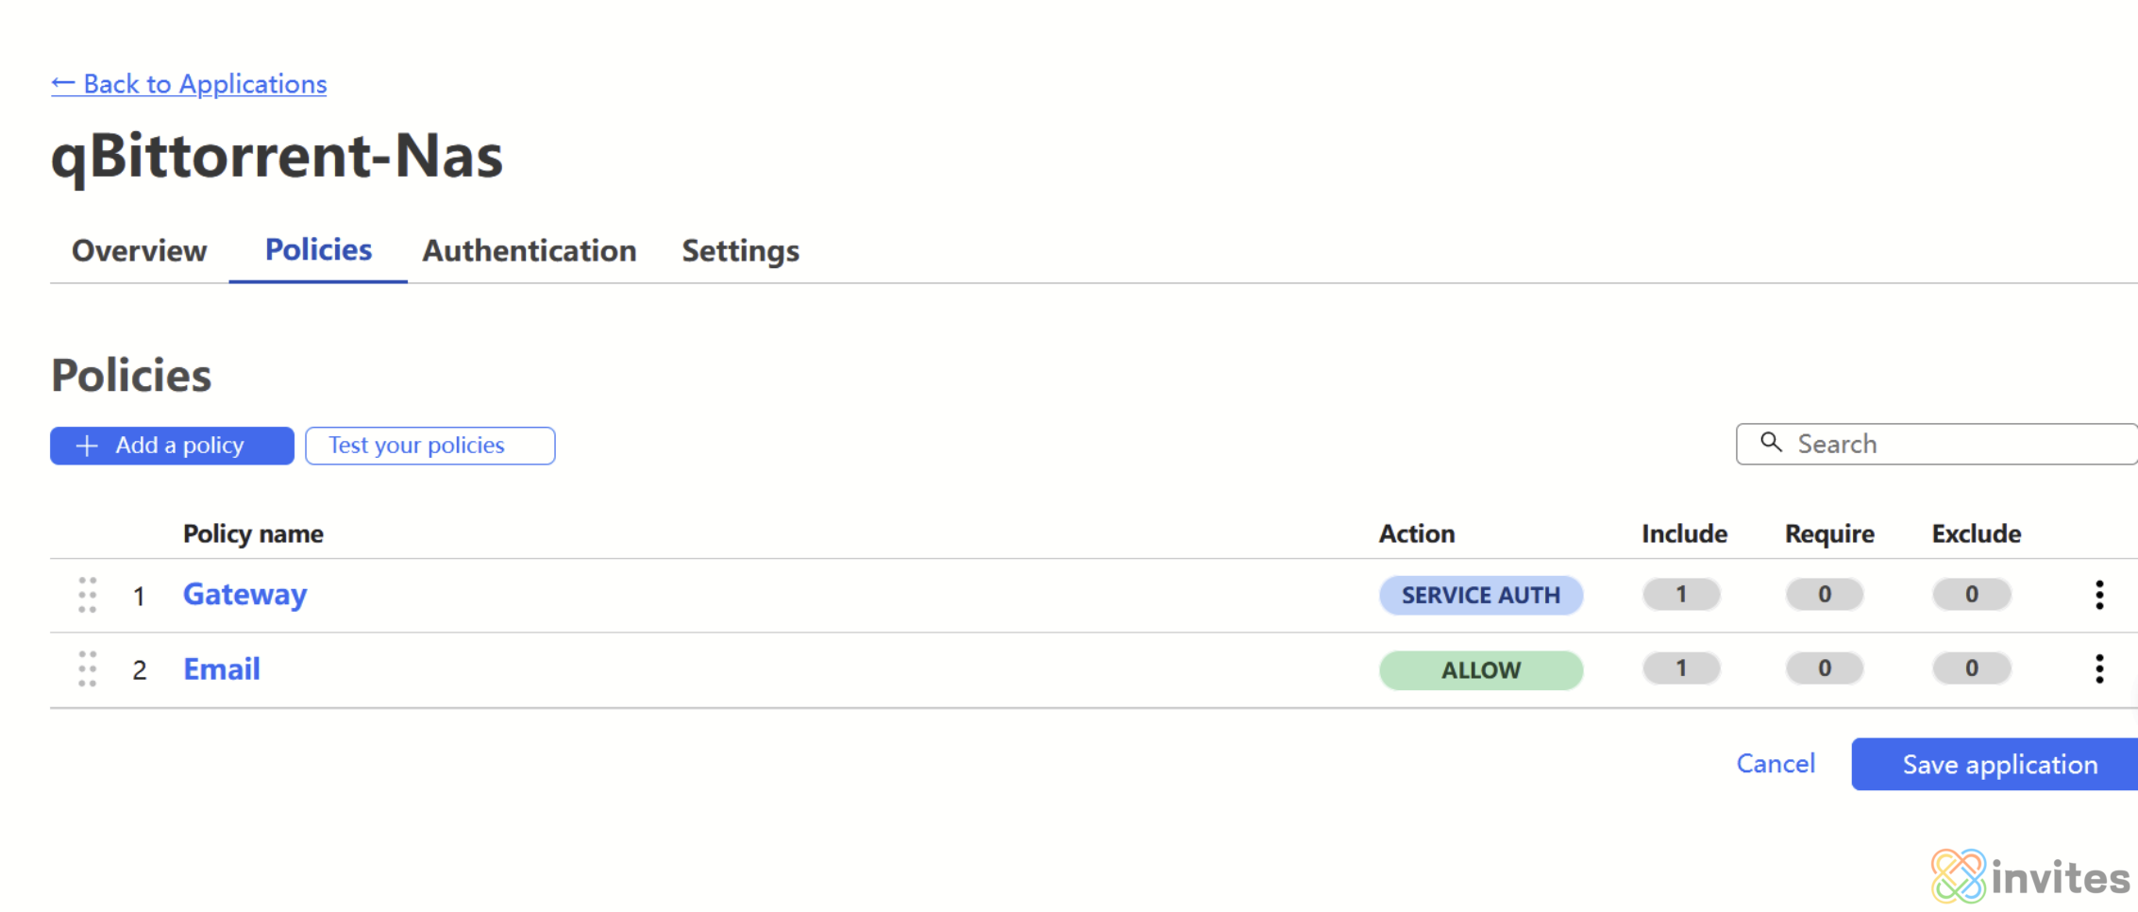Click Save application button
This screenshot has width=2138, height=912.
1995,764
